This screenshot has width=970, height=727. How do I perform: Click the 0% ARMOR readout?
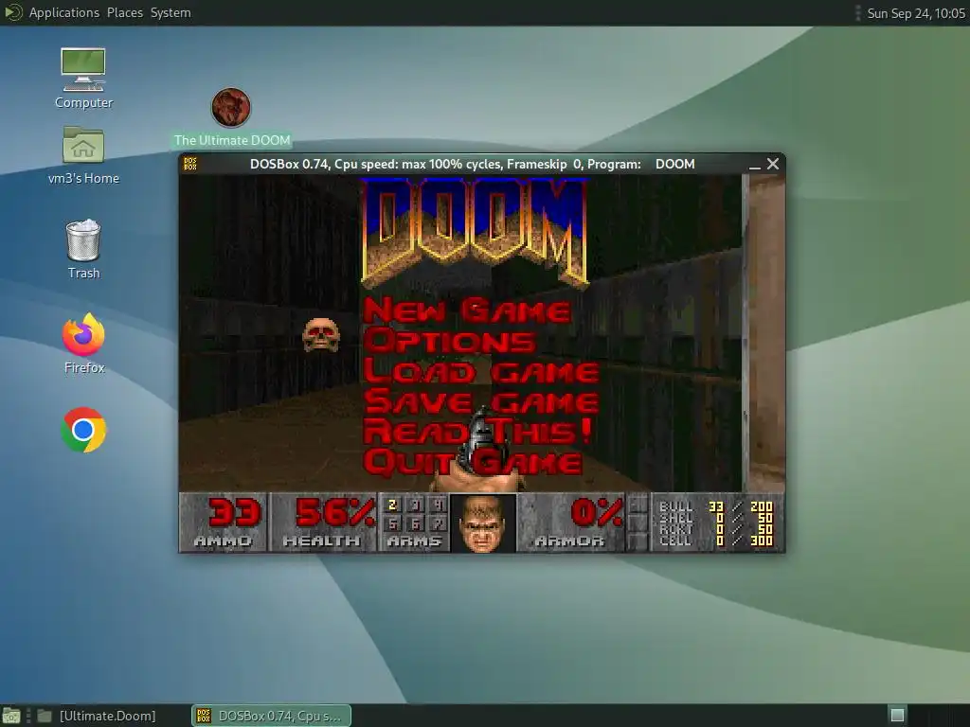[571, 523]
